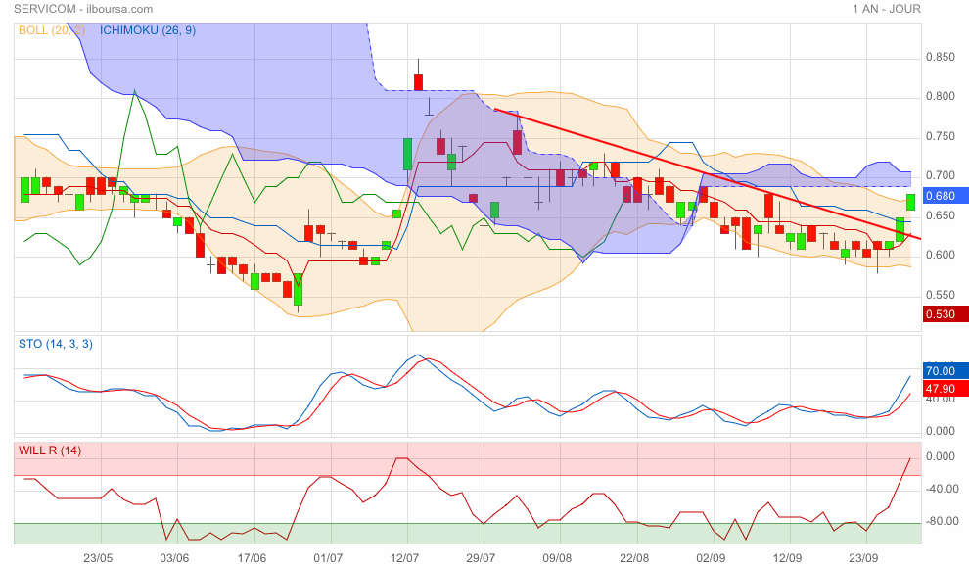
Task: Click the 29/07 date label
Action: tap(481, 558)
